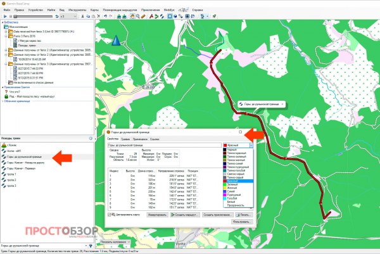
Task: Click the Copy icon in toolbar
Action: pos(88,16)
